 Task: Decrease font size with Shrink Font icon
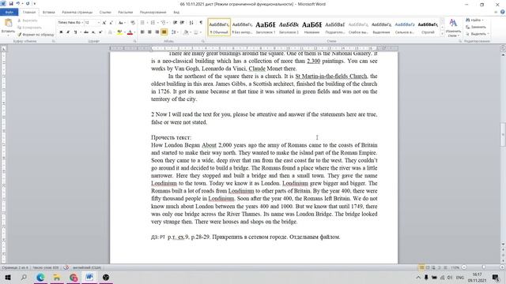(x=111, y=23)
